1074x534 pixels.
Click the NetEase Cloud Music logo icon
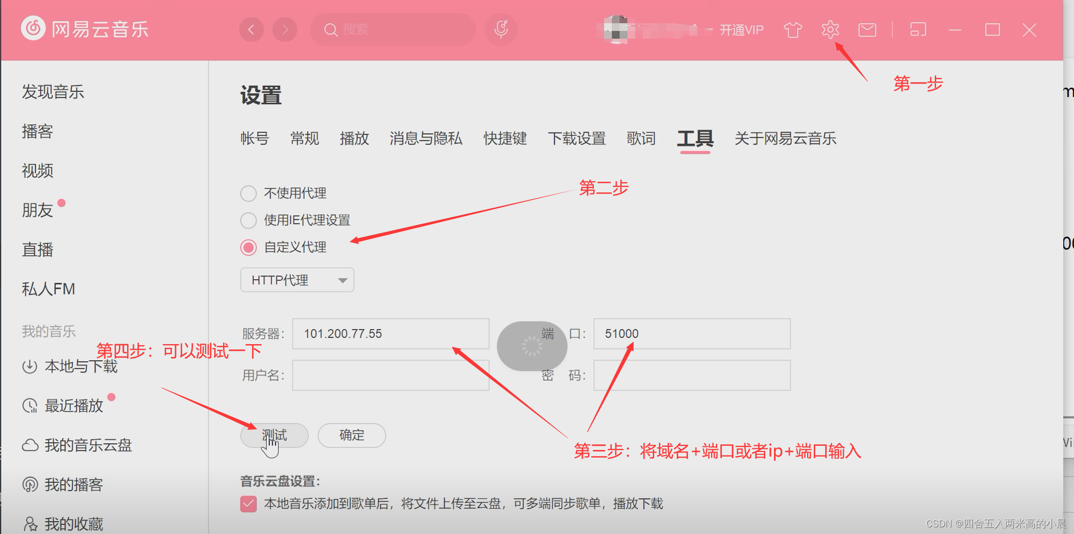click(33, 28)
